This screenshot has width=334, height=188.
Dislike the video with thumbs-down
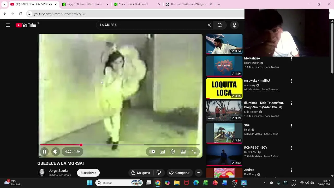[159, 173]
